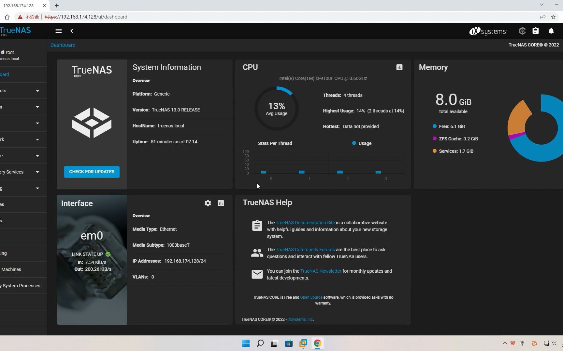Click CHECK FOR UPDATES button
Screen dimensions: 563x351
coord(92,172)
